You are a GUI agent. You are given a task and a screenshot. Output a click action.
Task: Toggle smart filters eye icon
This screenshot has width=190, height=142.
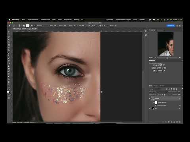click(154, 103)
